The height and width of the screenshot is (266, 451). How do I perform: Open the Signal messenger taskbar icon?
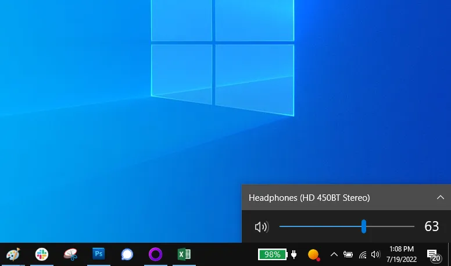point(127,254)
